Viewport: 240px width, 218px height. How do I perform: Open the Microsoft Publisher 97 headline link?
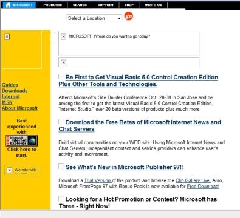[124, 167]
